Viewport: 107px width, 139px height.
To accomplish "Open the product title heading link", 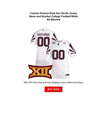I will coord(53,16).
